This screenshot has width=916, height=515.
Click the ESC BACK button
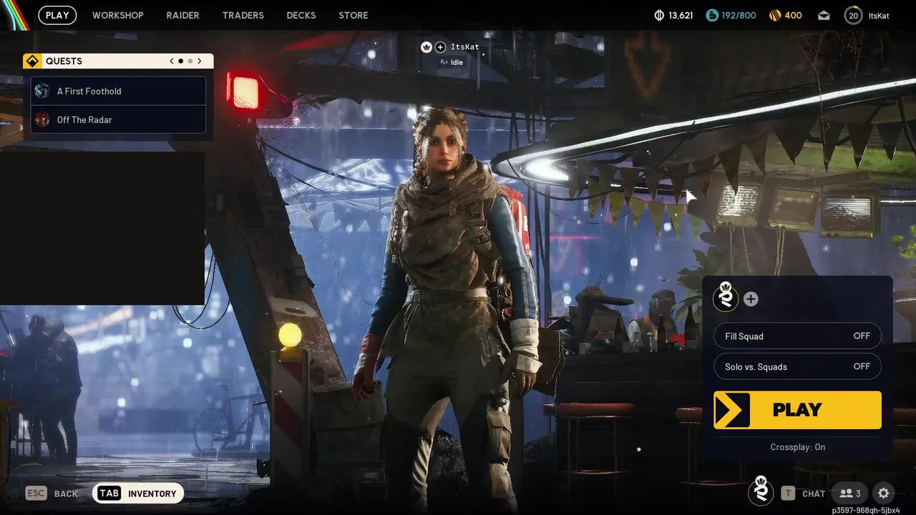[x=52, y=494]
